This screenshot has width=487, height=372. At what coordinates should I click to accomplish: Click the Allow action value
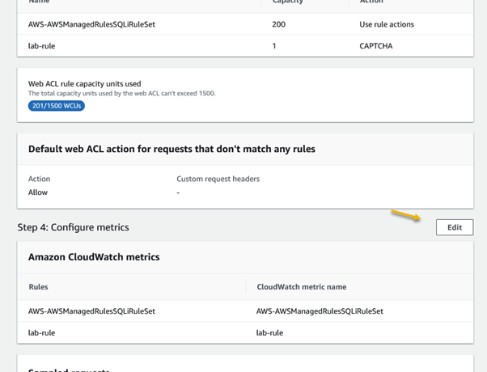coord(38,192)
